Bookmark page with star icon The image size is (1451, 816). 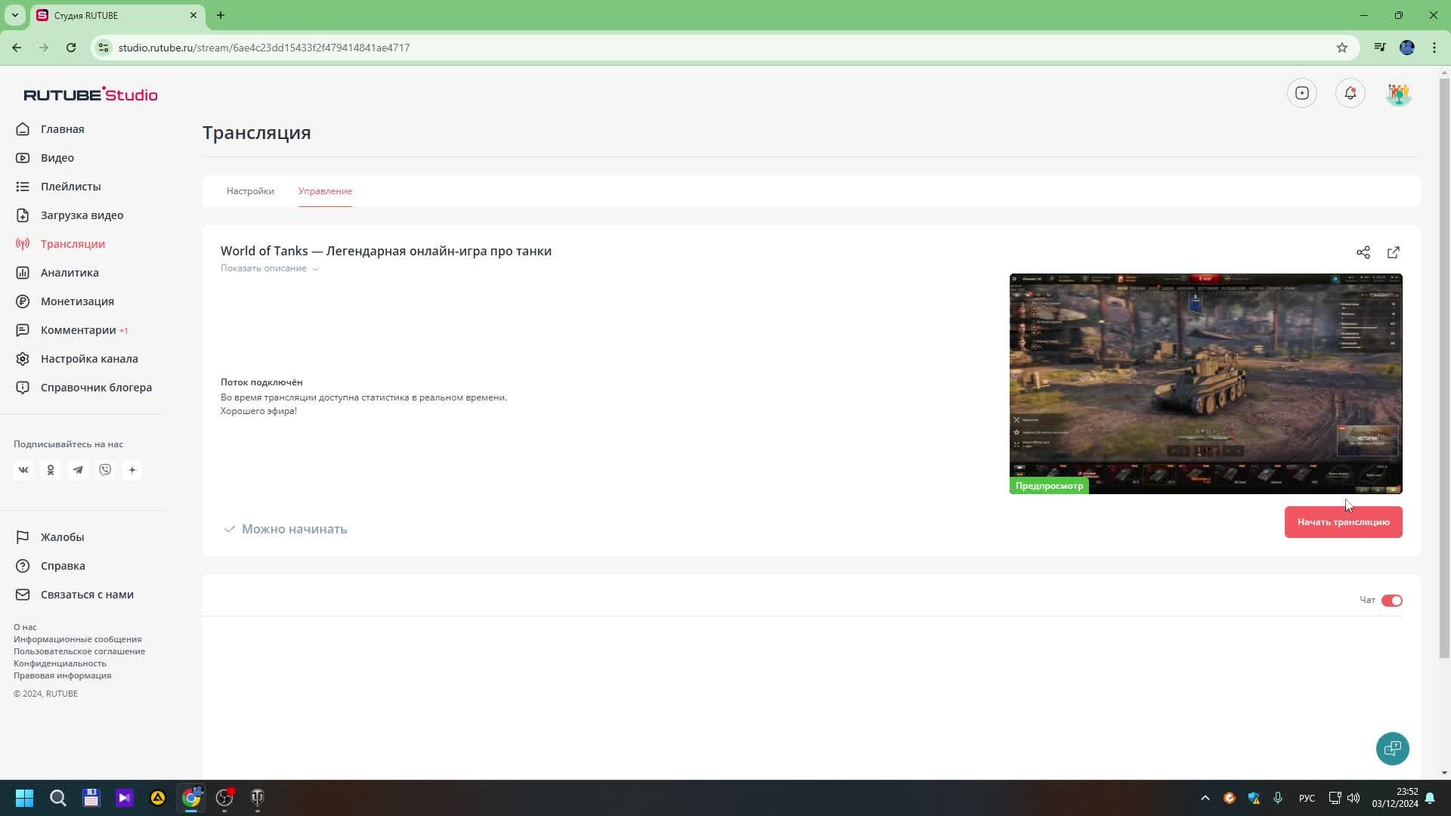point(1342,48)
